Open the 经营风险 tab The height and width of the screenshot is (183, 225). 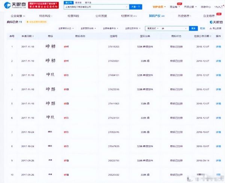pos(73,16)
